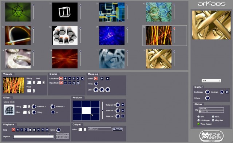Click the Effect number stepper
This screenshot has height=143, width=233.
pos(29,112)
